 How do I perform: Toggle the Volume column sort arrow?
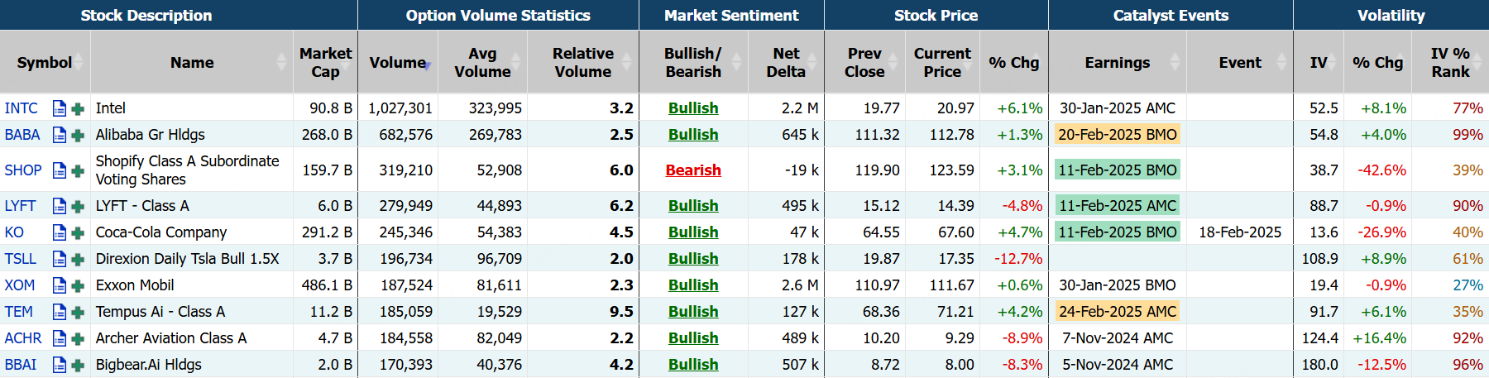pyautogui.click(x=427, y=64)
